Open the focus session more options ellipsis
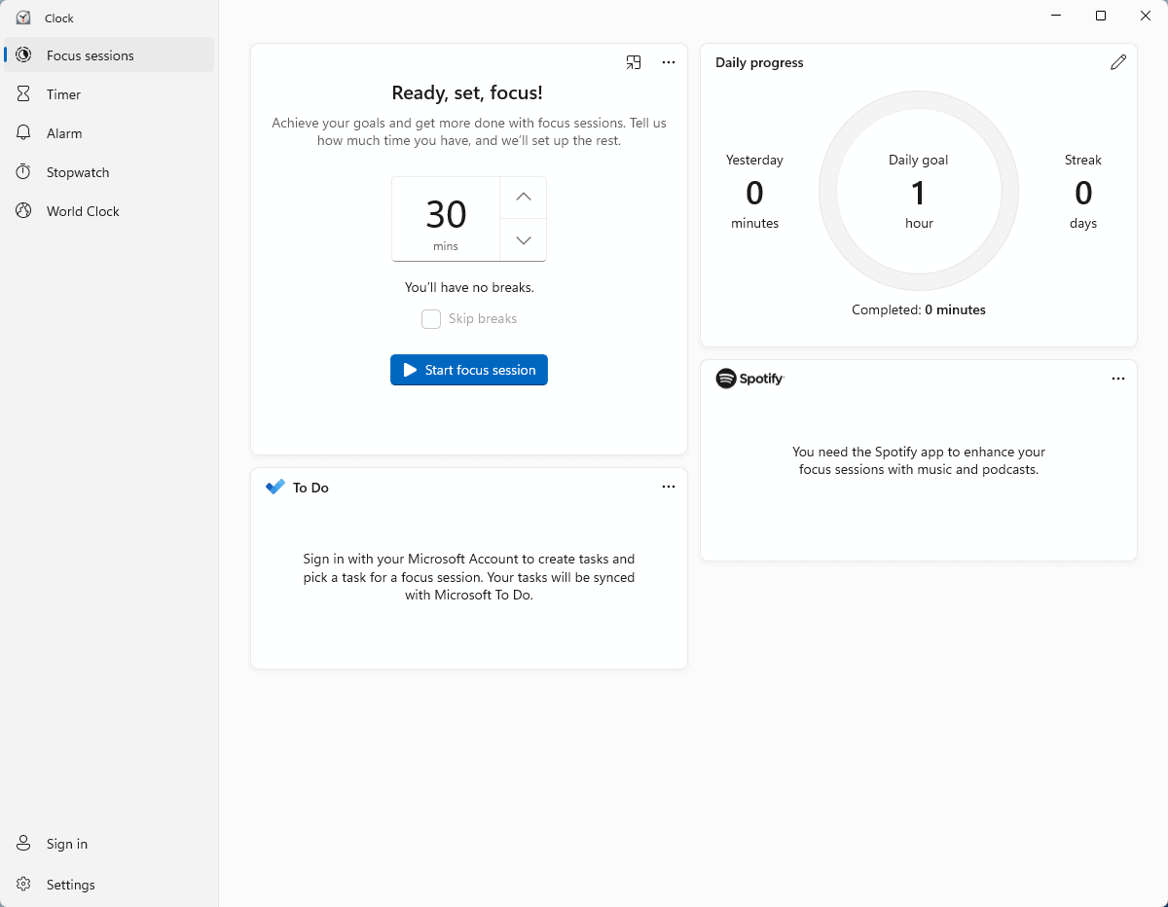The height and width of the screenshot is (907, 1168). point(669,62)
